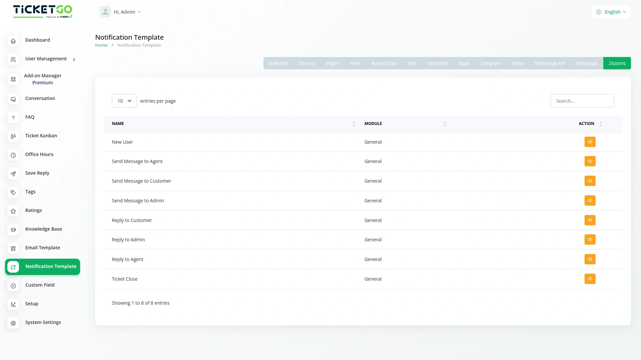Open the entries per page dropdown

(124, 101)
